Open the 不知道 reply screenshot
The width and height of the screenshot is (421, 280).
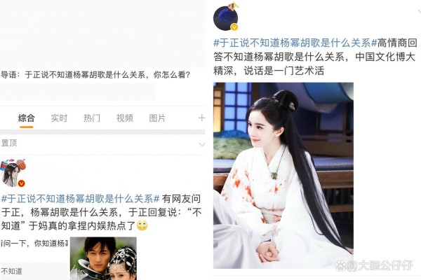(35, 258)
